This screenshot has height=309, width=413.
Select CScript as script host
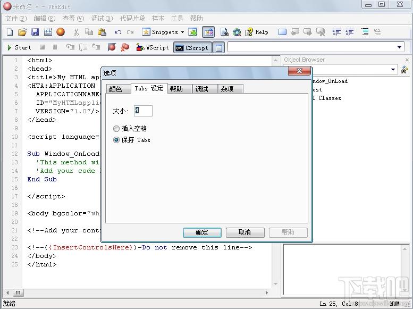(x=192, y=48)
